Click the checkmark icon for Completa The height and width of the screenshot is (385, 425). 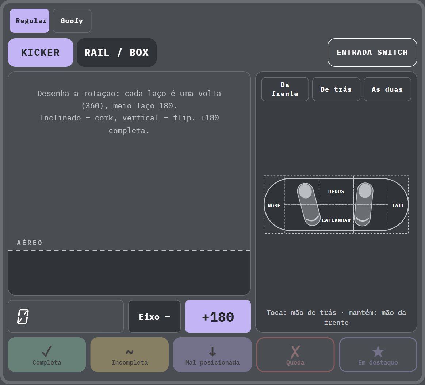(x=47, y=351)
